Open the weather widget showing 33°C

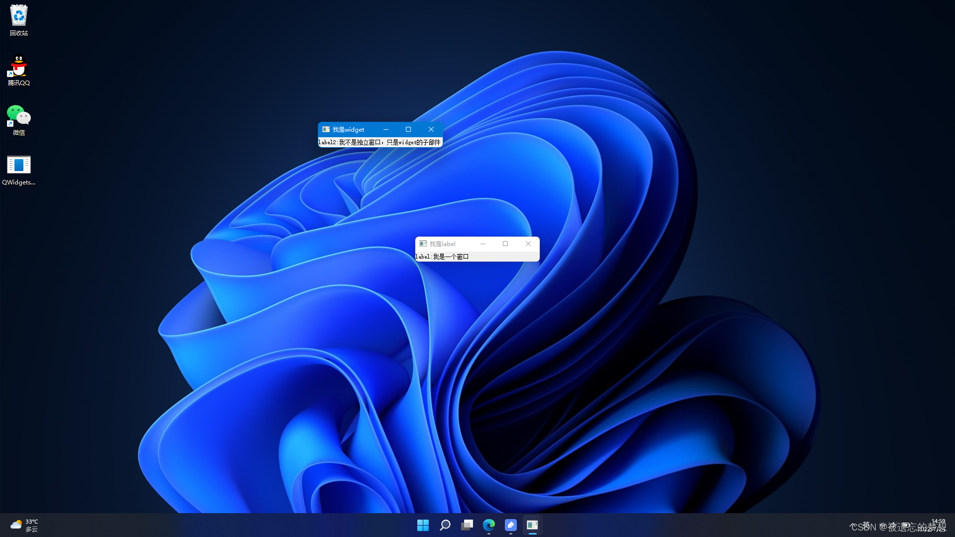(x=24, y=525)
